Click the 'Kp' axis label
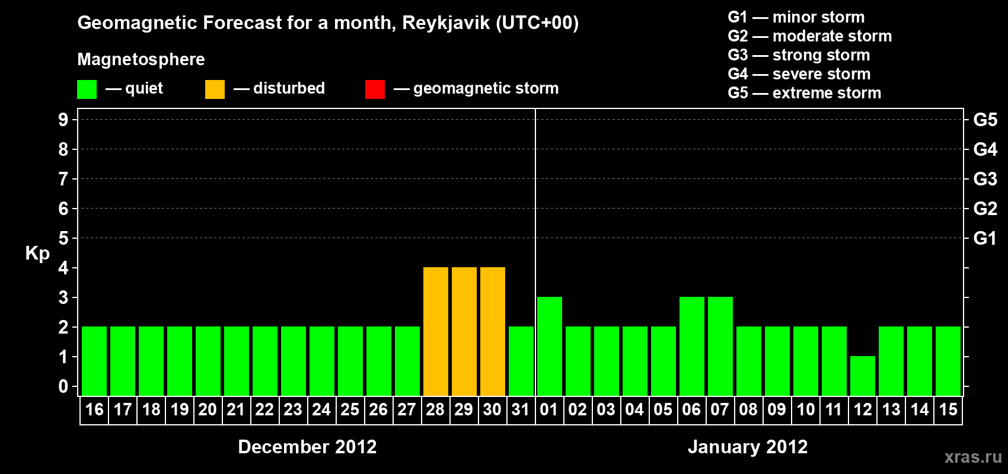The width and height of the screenshot is (1008, 474). [37, 254]
